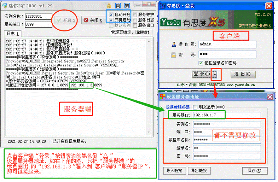The width and height of the screenshot is (278, 182).
Task: Click status text 已开启数据库服务。
Action: (x=69, y=141)
